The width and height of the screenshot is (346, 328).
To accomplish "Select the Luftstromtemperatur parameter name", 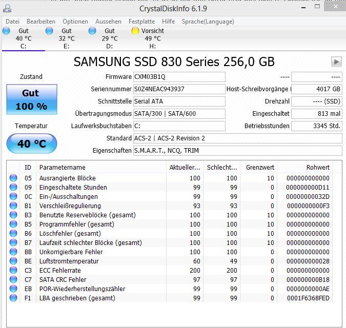I will [x=69, y=261].
